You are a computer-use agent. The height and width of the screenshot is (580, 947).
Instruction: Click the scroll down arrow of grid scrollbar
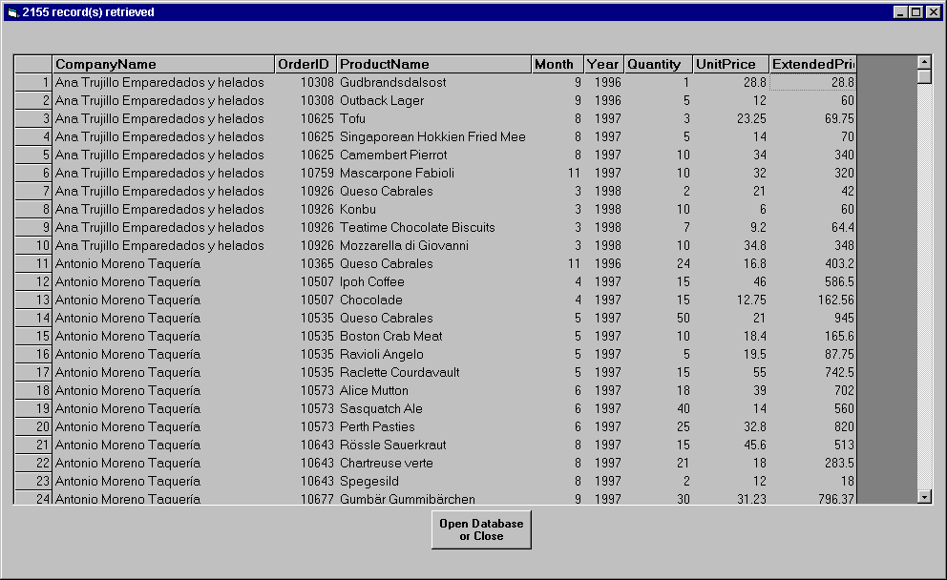[x=924, y=497]
